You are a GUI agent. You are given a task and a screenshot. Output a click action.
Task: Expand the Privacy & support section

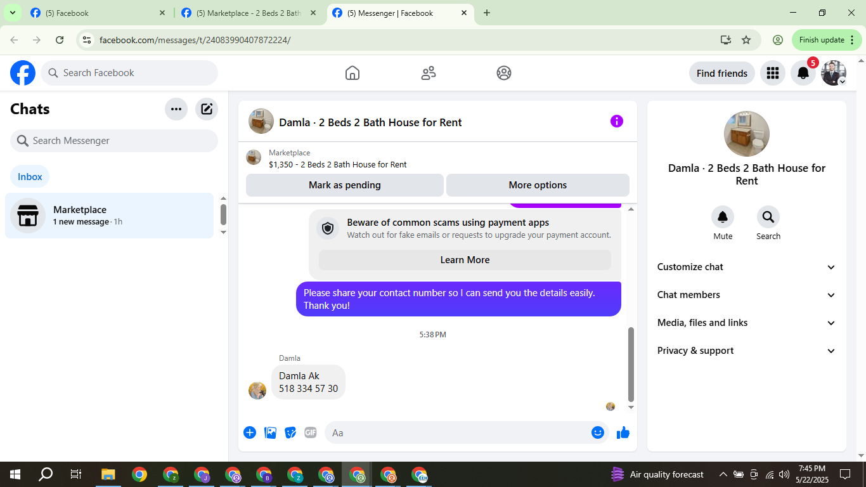tap(747, 351)
